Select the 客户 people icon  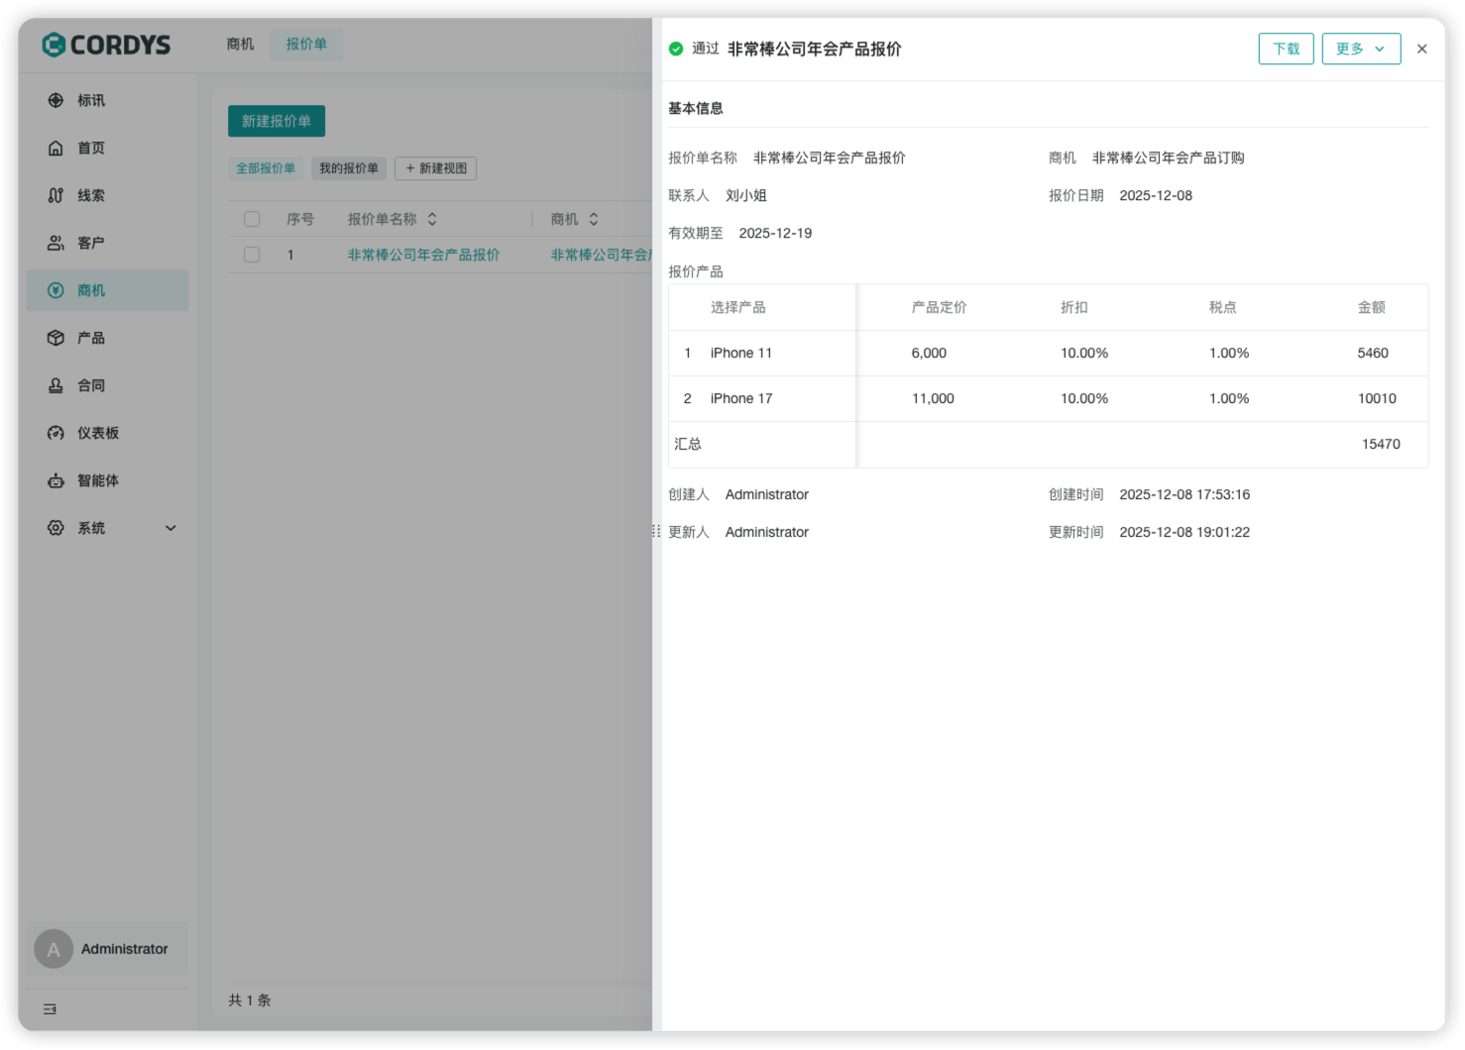click(x=56, y=243)
